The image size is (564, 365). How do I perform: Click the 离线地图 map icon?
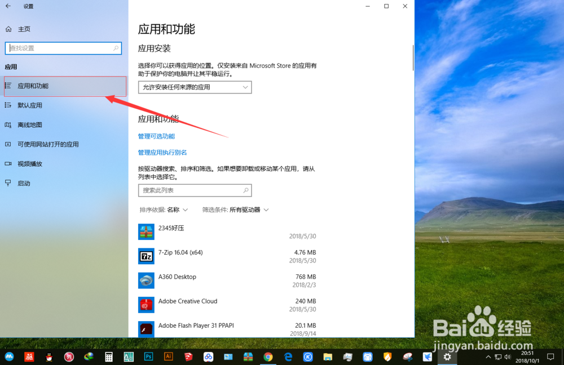[8, 124]
